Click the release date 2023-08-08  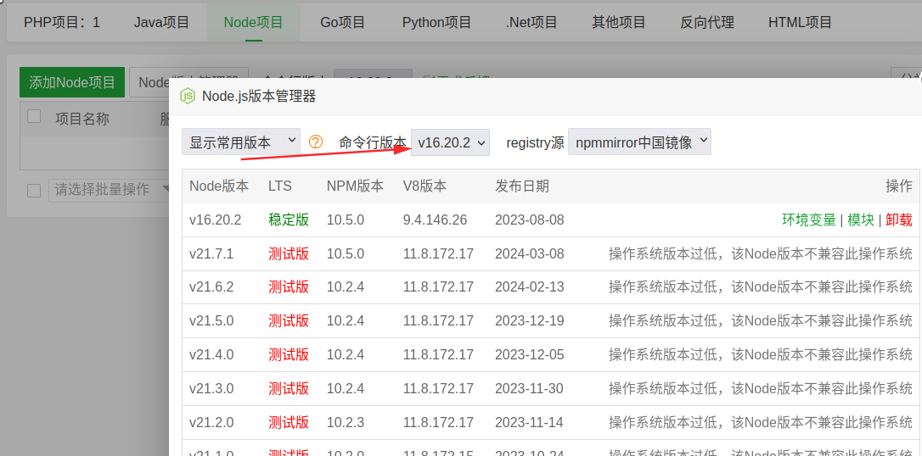click(529, 220)
